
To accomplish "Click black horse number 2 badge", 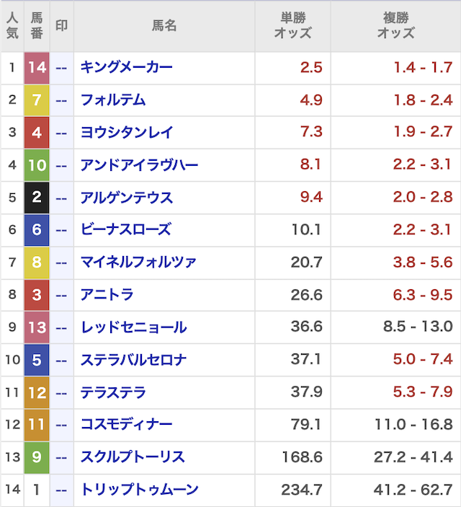I will [37, 198].
